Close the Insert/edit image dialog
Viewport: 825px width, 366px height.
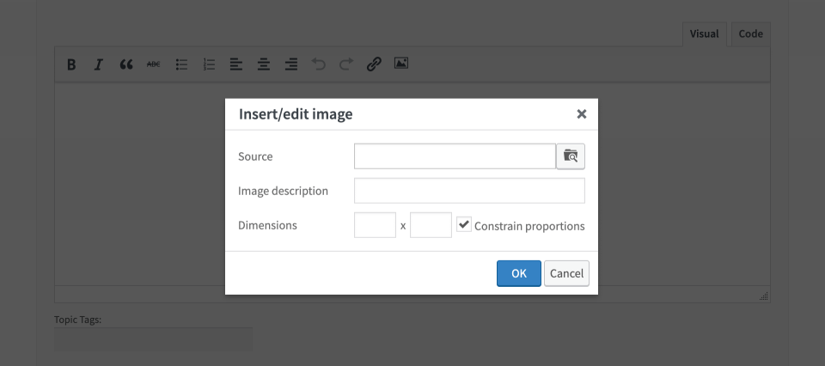point(582,114)
